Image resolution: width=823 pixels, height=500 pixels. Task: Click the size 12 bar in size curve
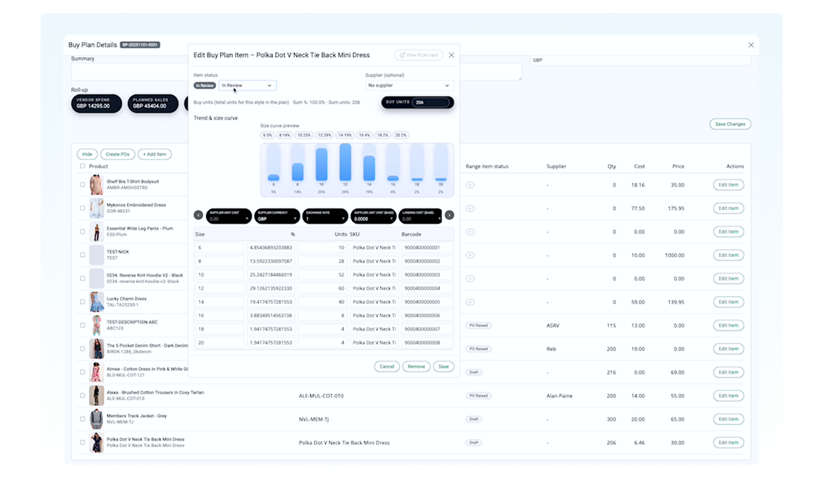(345, 163)
